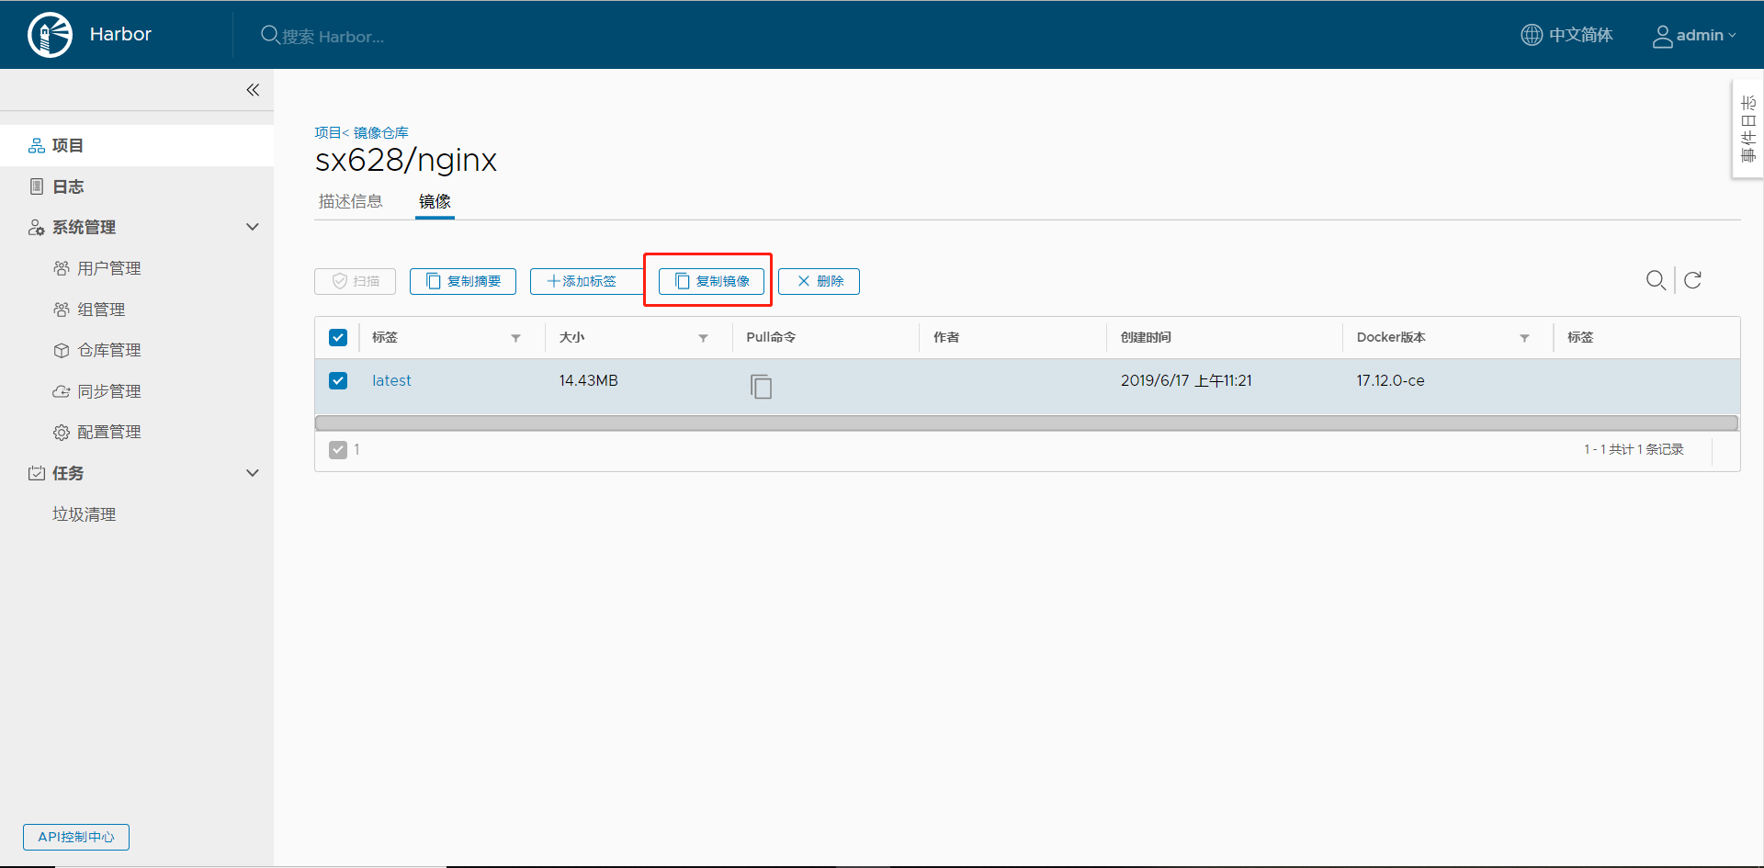The height and width of the screenshot is (868, 1764).
Task: Click the 1 - 1 共计 1 条记录 text
Action: click(x=1634, y=449)
